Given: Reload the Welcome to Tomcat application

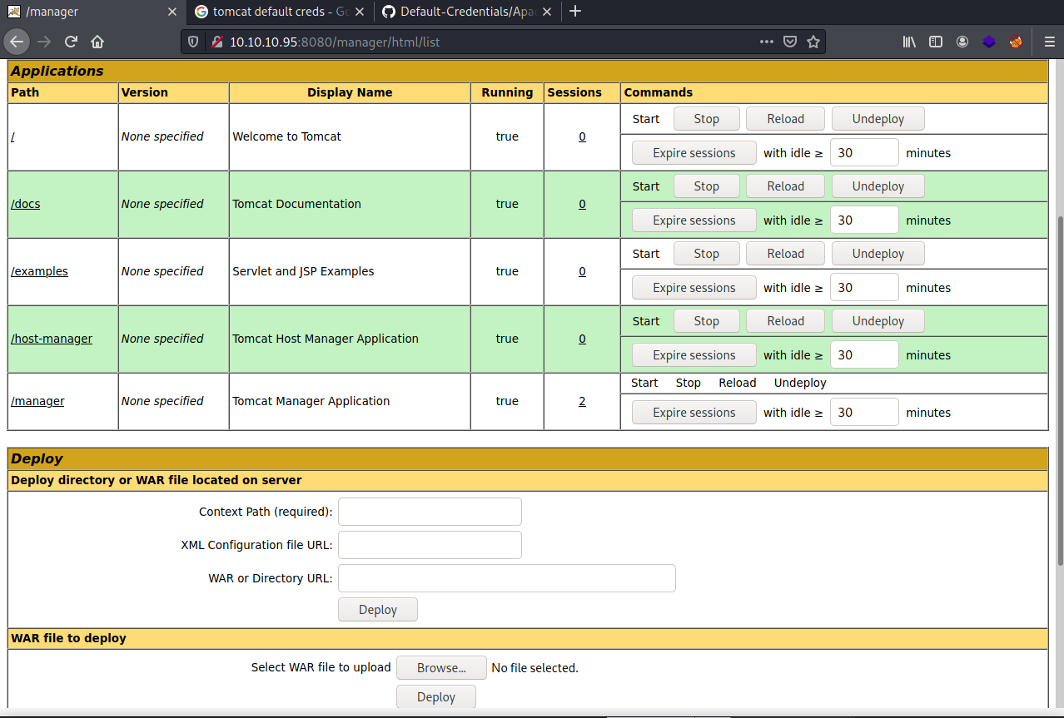Looking at the screenshot, I should coord(785,119).
